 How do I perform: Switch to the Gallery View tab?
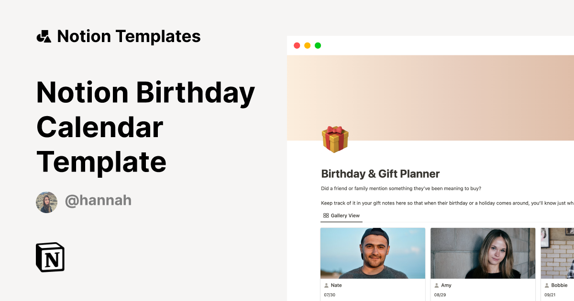[342, 215]
